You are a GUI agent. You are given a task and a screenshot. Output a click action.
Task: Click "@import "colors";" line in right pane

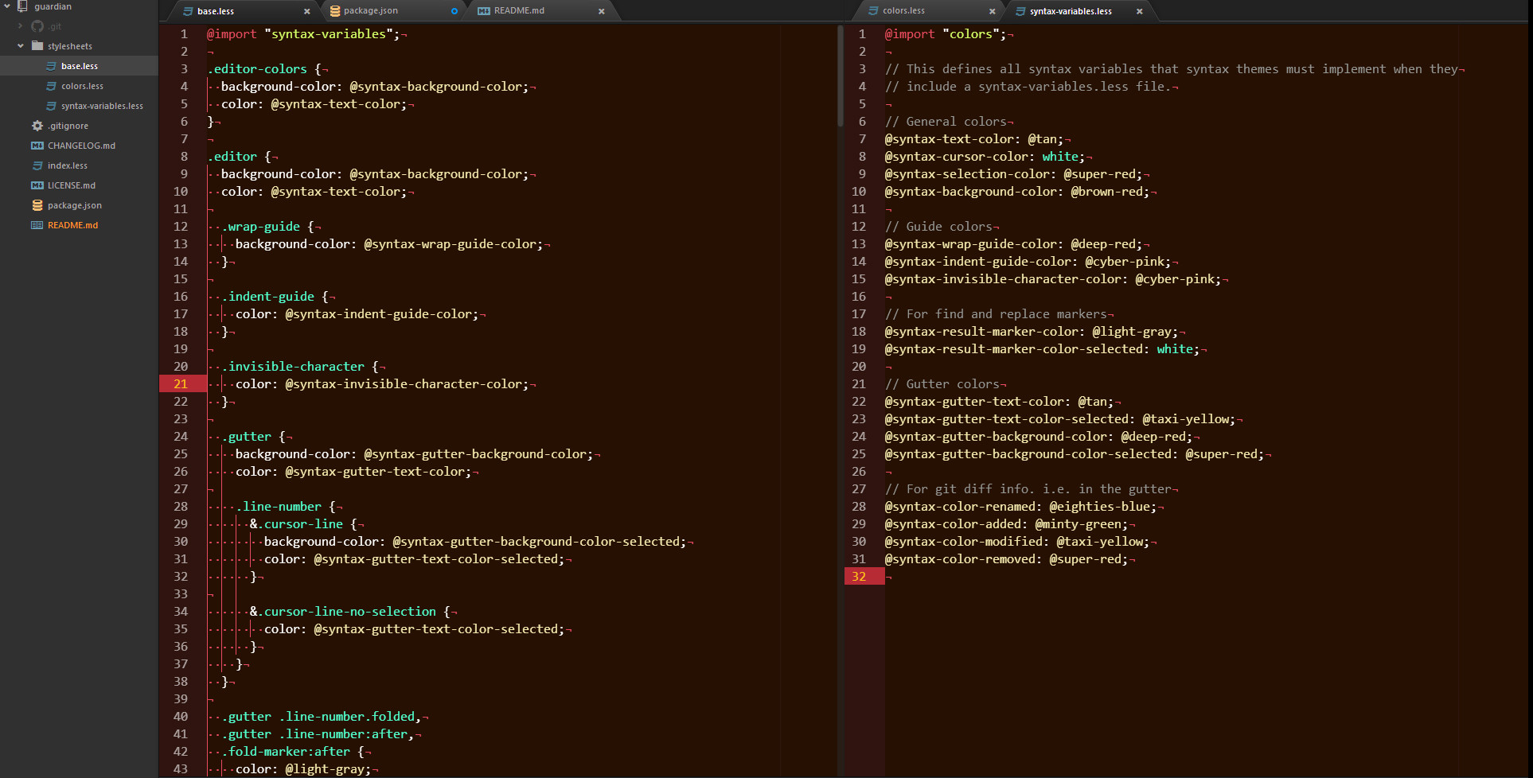click(x=945, y=34)
